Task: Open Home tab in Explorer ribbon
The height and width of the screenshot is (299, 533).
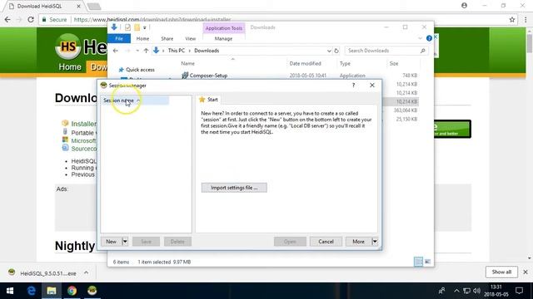Action: 142,39
